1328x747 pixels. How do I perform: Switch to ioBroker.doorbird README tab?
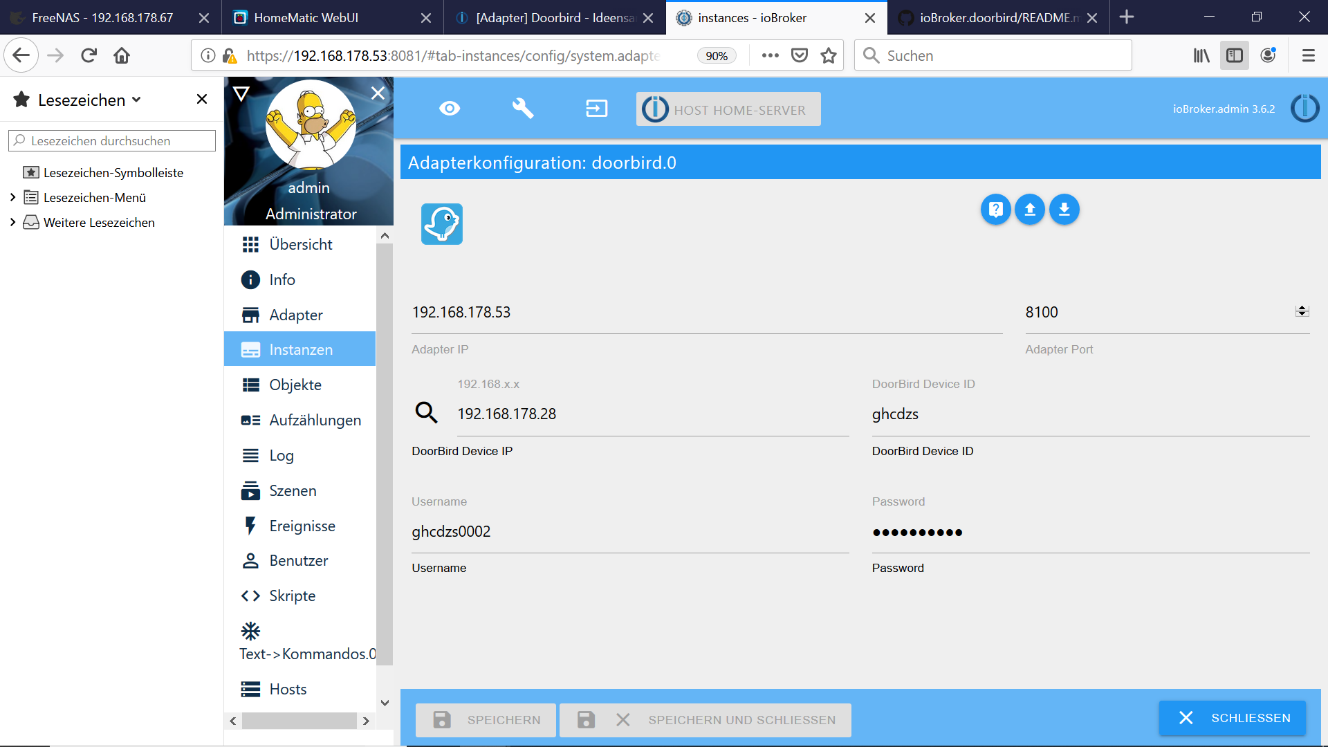point(998,17)
